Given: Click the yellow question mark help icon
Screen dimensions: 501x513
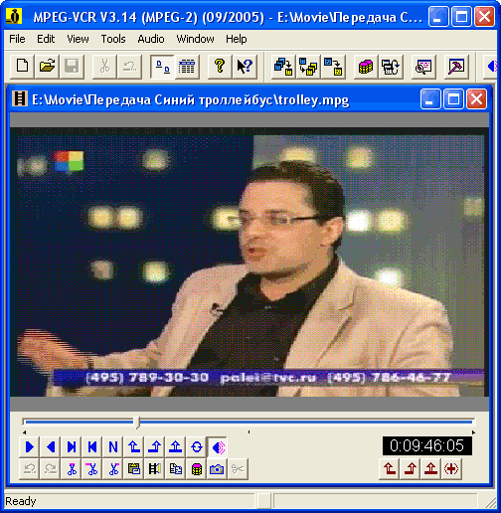Looking at the screenshot, I should pos(220,67).
